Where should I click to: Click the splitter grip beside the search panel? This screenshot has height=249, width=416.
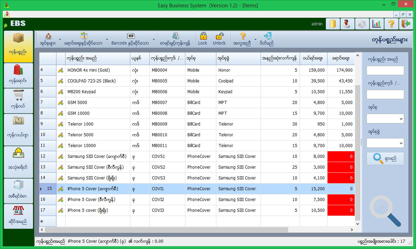coord(361,143)
